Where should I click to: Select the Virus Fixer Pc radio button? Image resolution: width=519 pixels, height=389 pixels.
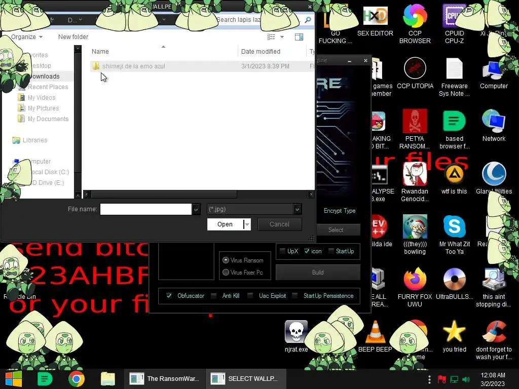[226, 272]
